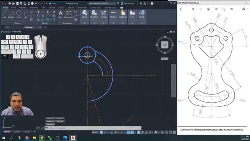This screenshot has height=141, width=250.
Task: Click the Windows Start button
Action: pyautogui.click(x=4, y=138)
